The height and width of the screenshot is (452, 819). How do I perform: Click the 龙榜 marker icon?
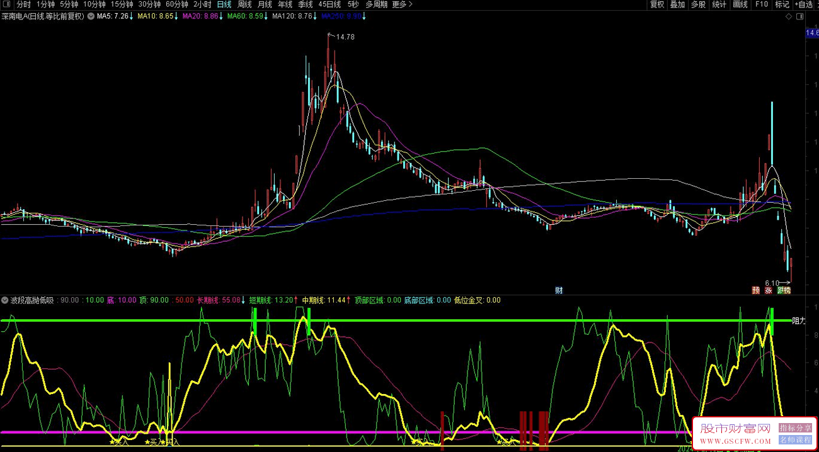(784, 290)
